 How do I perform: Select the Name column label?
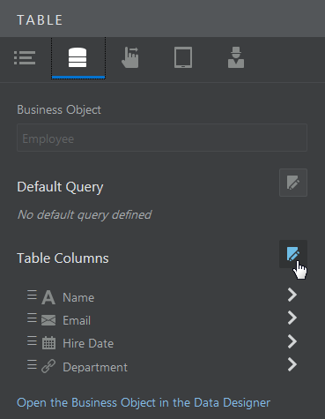coord(78,297)
